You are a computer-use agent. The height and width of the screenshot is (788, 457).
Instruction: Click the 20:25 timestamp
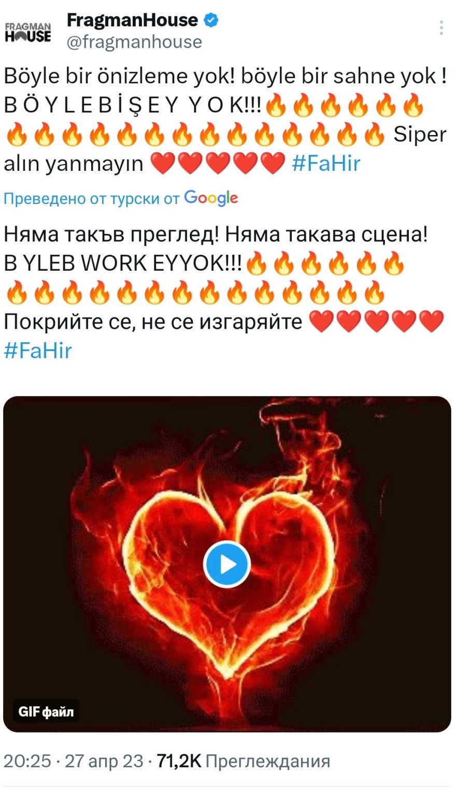[x=27, y=761]
